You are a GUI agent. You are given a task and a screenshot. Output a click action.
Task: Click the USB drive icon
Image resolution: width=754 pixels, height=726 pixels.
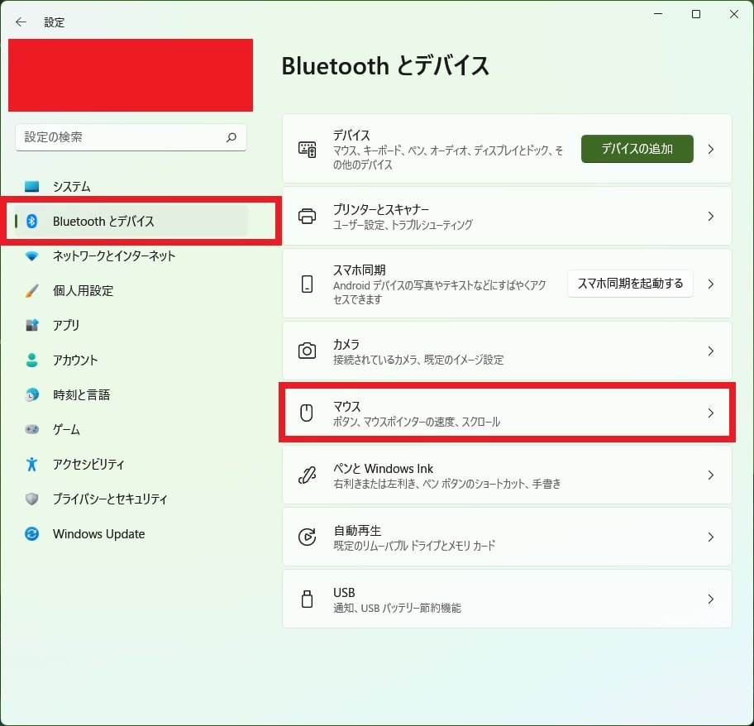[307, 599]
